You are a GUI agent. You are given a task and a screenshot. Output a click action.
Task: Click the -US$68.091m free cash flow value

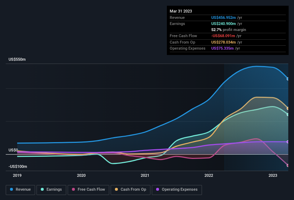click(223, 36)
